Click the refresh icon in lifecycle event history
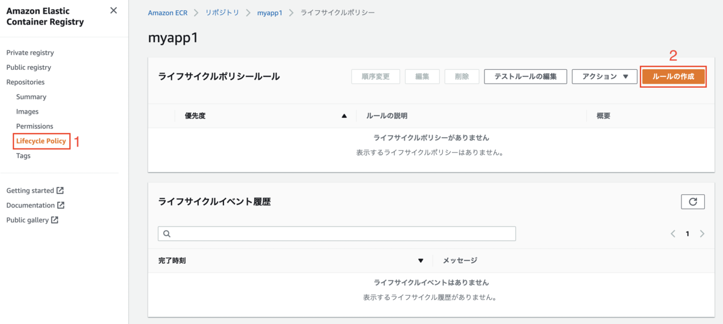 [693, 202]
